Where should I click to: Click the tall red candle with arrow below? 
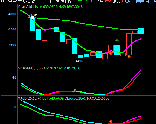point(129,44)
